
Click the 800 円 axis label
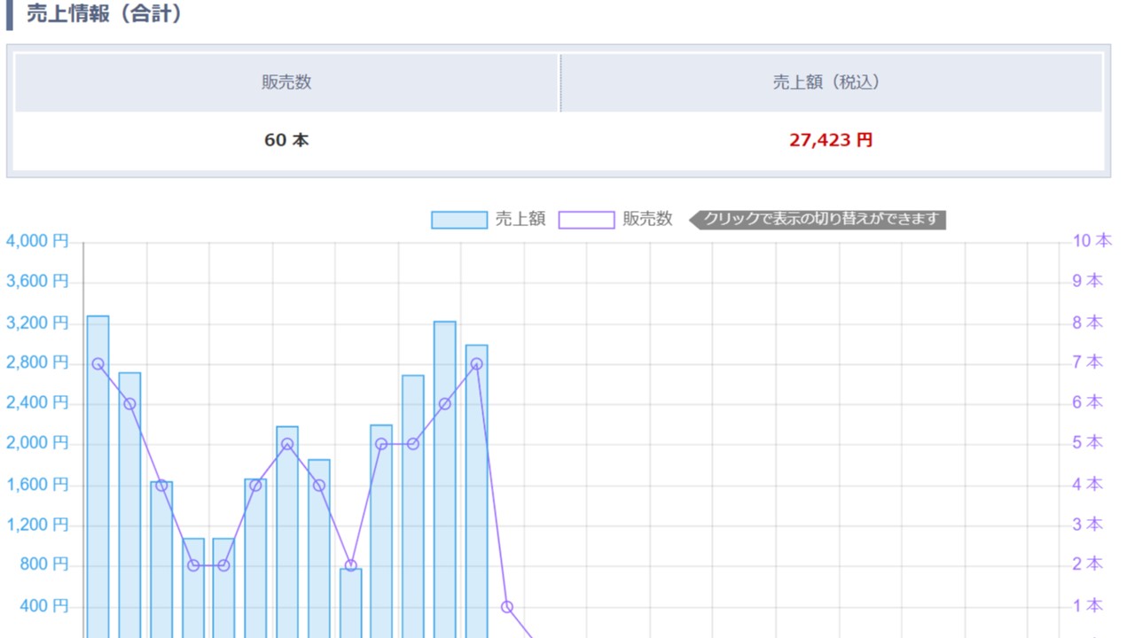[44, 564]
